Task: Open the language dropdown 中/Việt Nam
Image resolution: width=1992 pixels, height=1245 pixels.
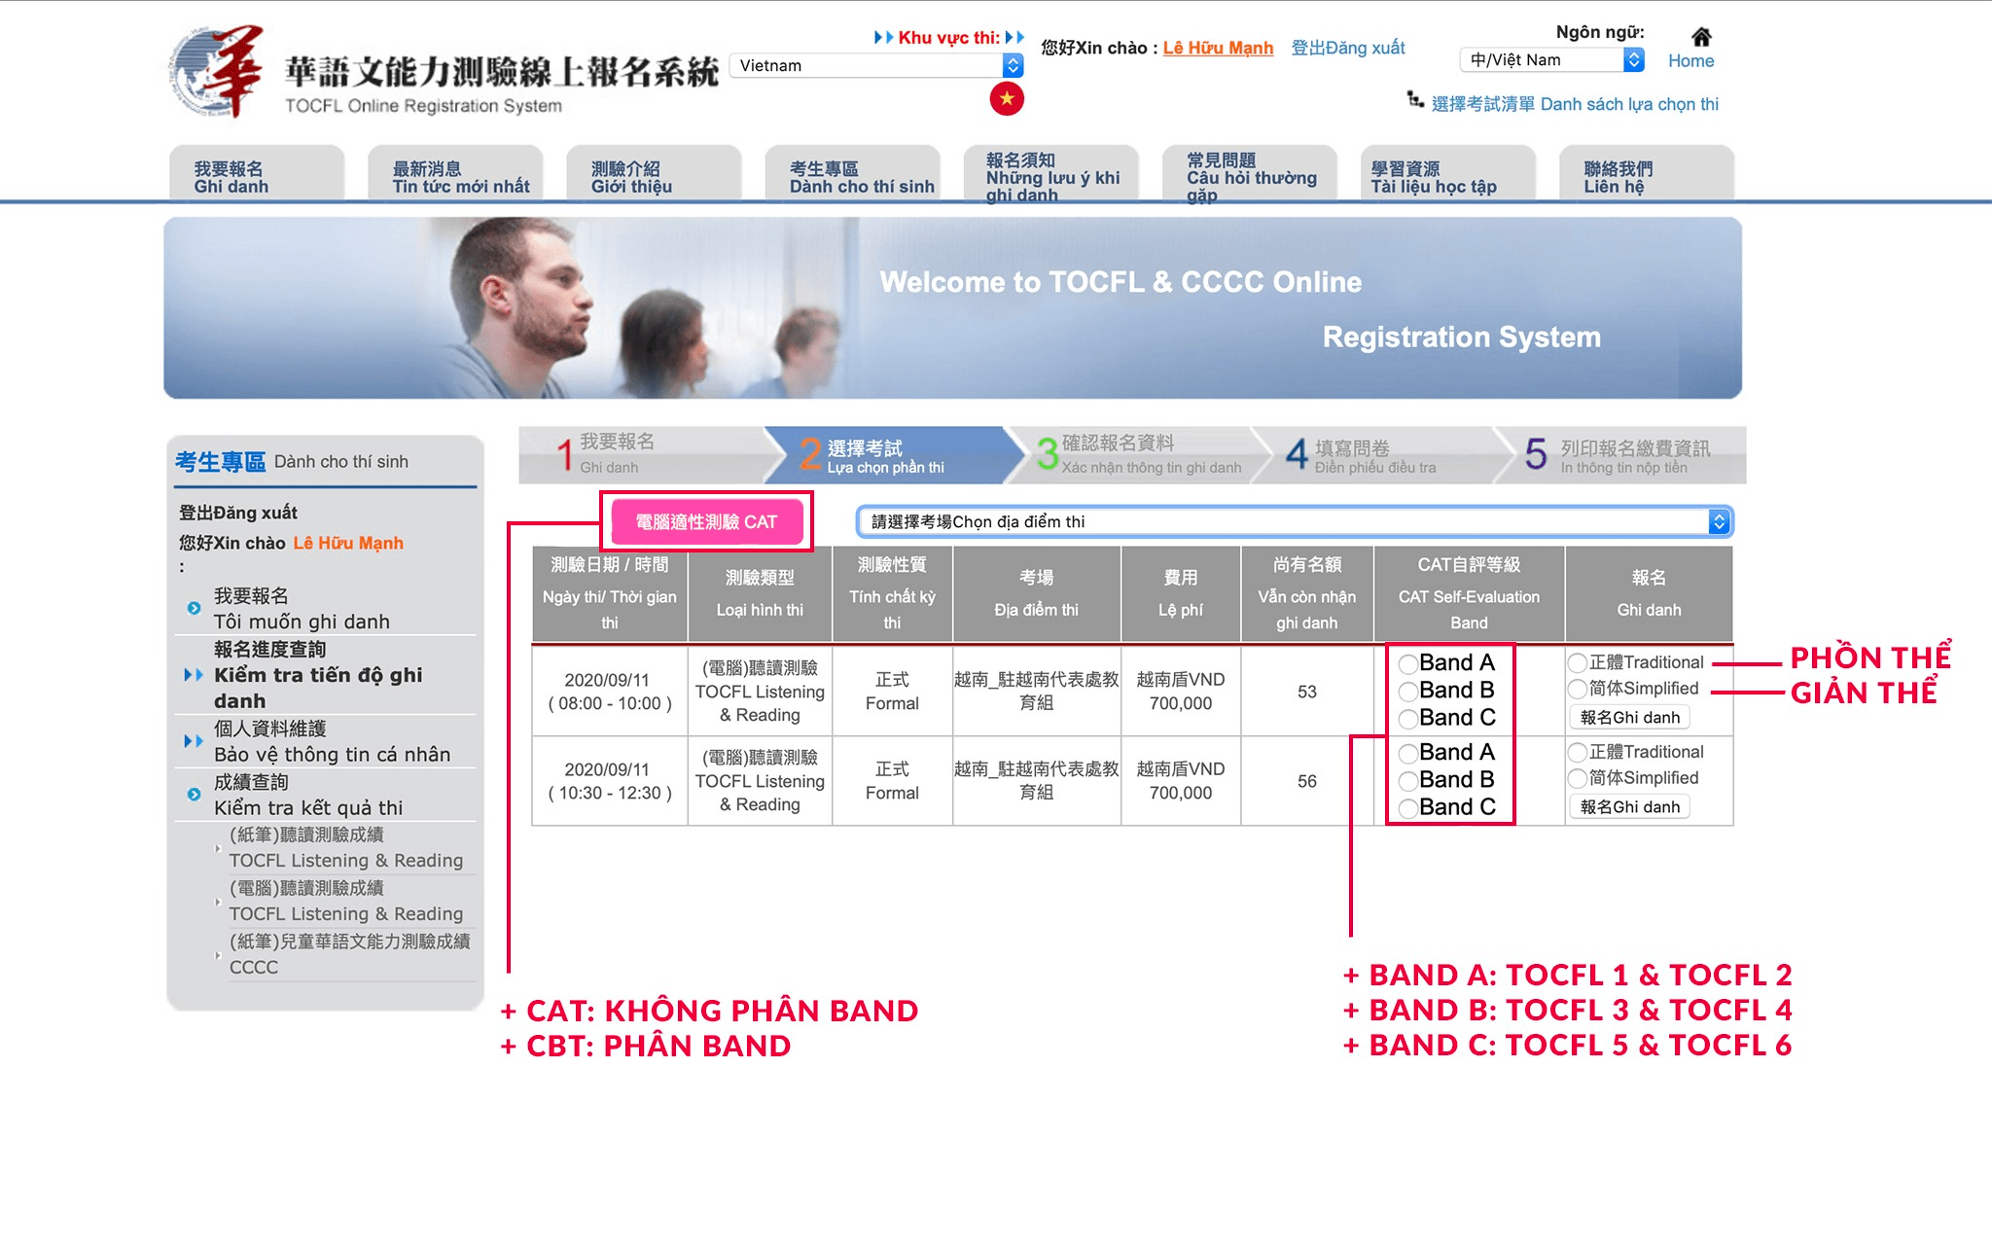Action: (1552, 60)
